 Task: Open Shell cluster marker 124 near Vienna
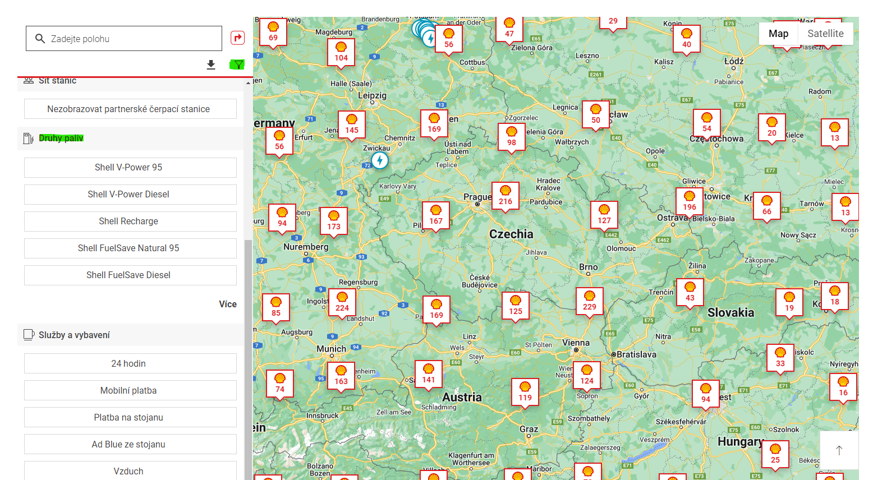click(x=587, y=376)
